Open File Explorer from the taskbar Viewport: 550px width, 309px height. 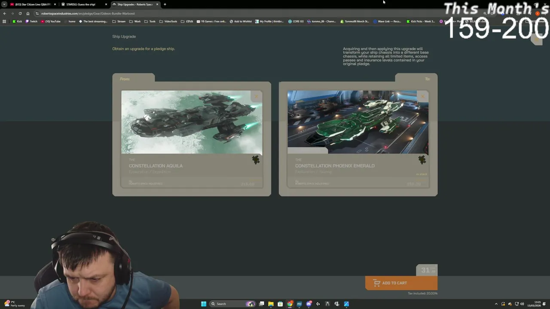(271, 304)
